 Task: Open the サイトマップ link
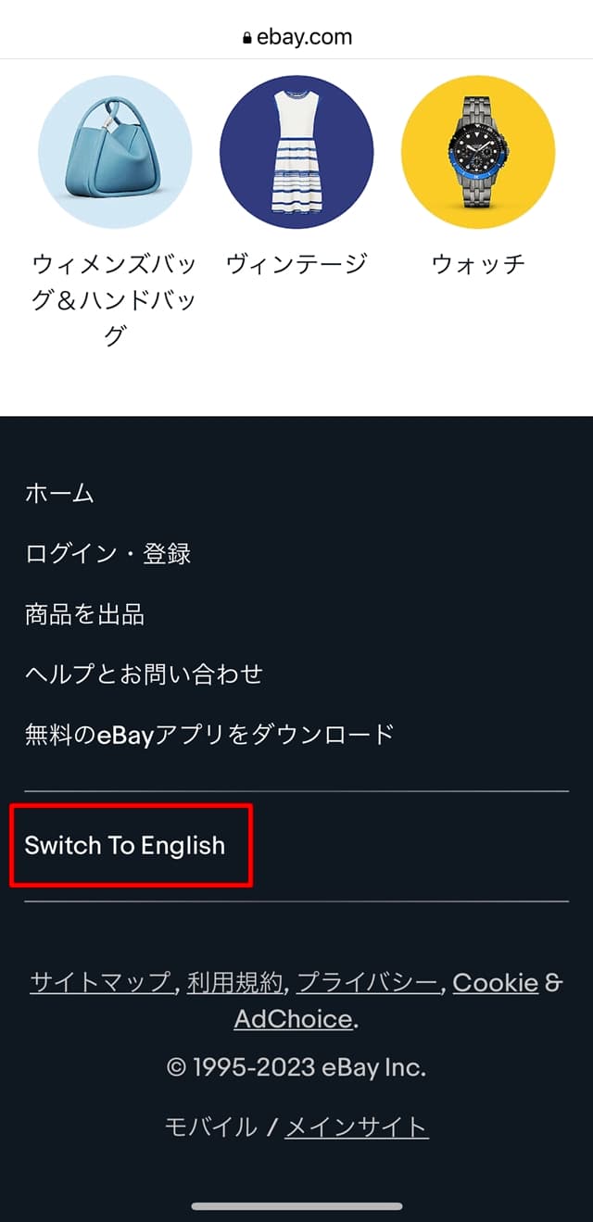click(102, 982)
